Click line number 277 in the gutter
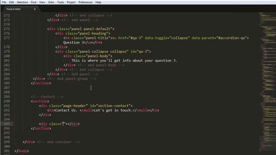The width and height of the screenshot is (276, 155). click(x=7, y=38)
